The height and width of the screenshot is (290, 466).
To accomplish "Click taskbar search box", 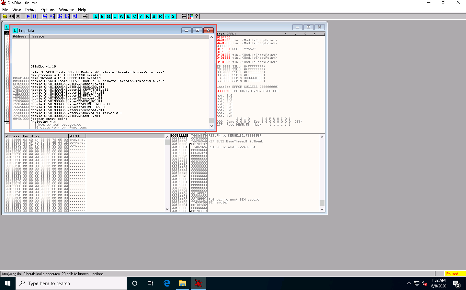I will (71, 284).
